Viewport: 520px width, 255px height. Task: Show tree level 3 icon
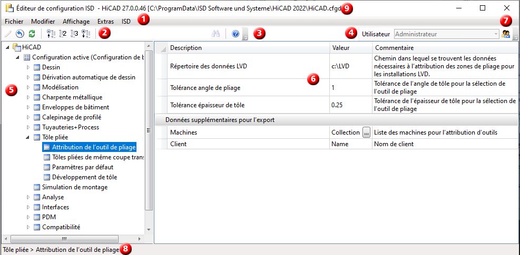pos(74,34)
